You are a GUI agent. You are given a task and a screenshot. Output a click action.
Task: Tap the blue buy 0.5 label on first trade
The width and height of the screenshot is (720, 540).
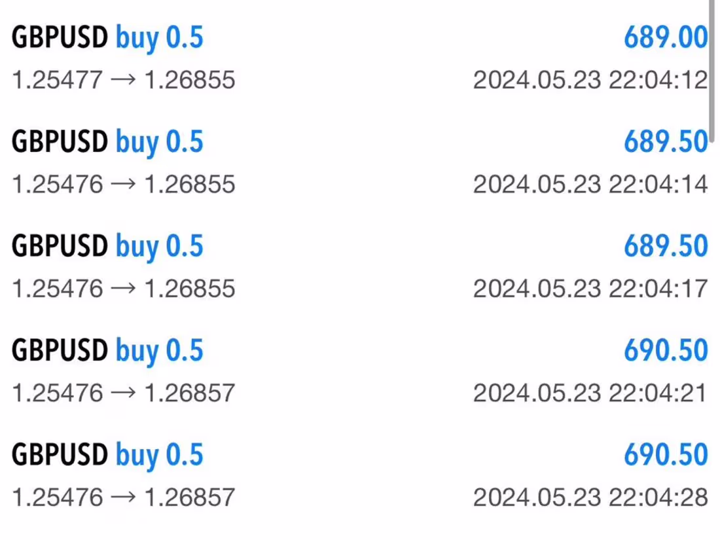160,37
